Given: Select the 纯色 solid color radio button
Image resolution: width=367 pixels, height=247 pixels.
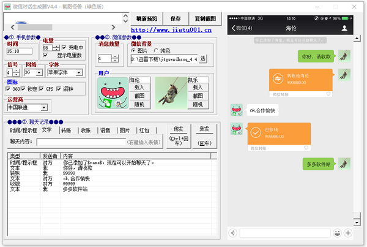Looking at the screenshot, I should click(156, 50).
